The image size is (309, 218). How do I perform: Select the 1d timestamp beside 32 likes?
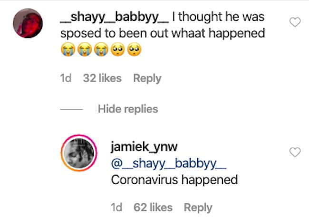click(66, 78)
